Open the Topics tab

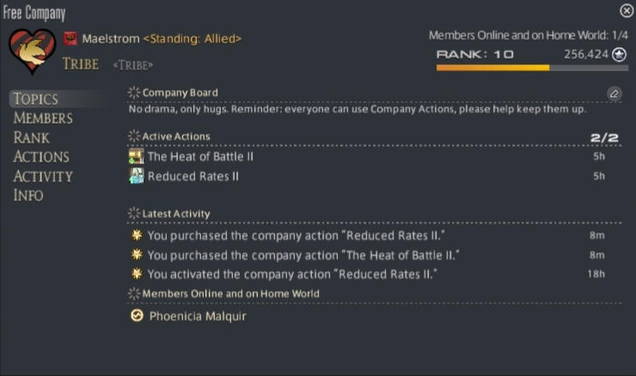36,99
